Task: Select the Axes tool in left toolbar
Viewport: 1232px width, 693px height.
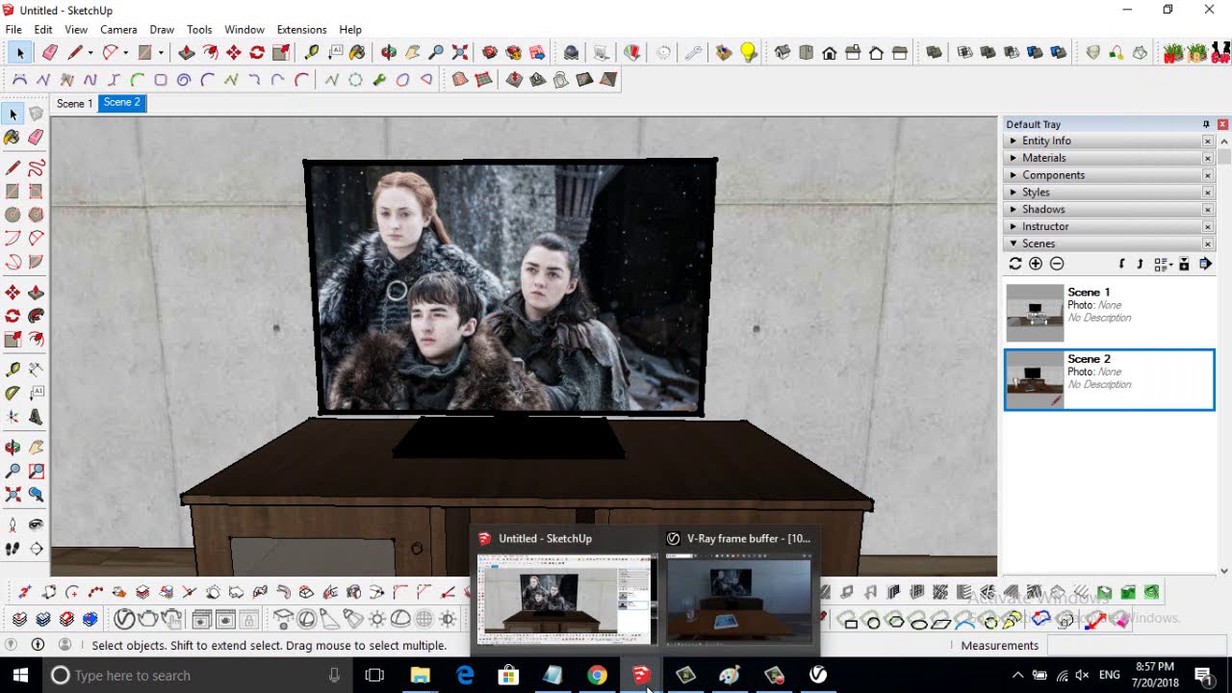Action: coord(13,417)
